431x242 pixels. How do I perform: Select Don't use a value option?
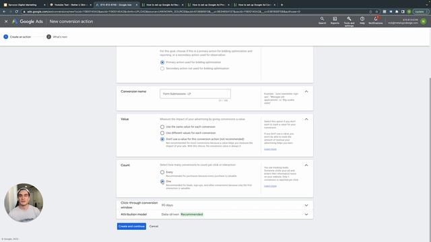pyautogui.click(x=162, y=139)
